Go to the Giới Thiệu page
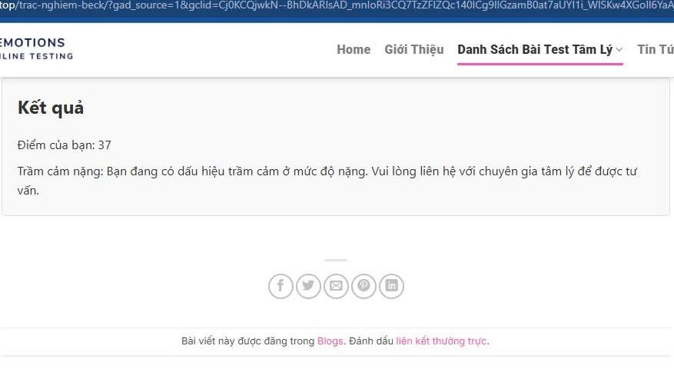Image resolution: width=674 pixels, height=379 pixels. coord(413,49)
